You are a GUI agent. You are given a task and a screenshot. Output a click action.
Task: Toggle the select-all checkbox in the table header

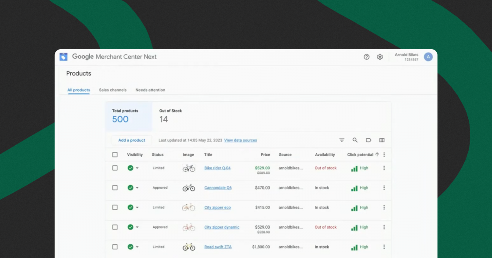pyautogui.click(x=115, y=154)
